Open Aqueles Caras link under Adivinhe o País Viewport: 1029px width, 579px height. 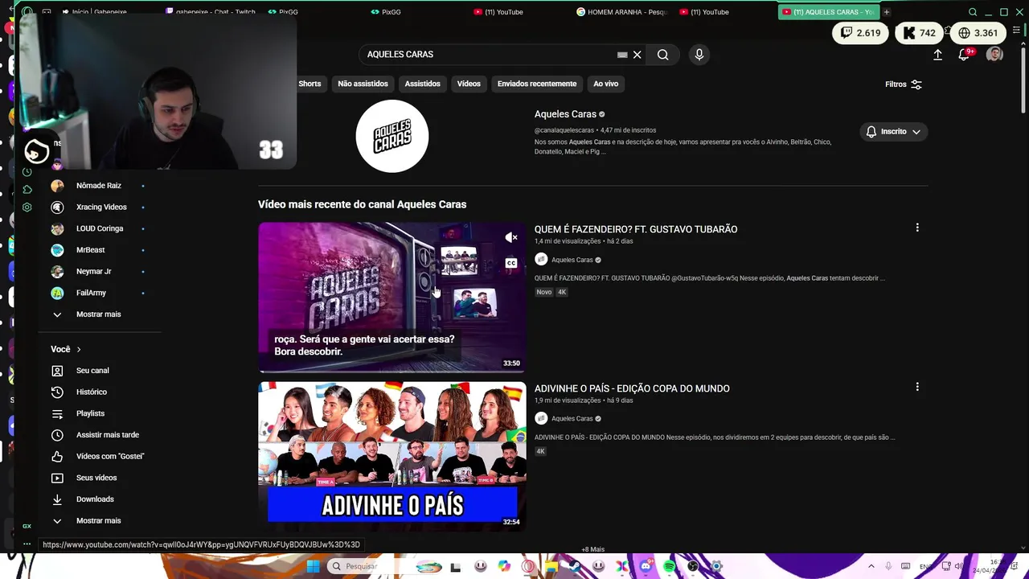[x=572, y=418]
